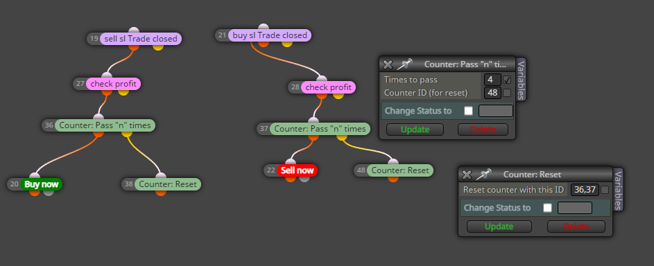Viewport: 654px width, 266px height.
Task: Select the 'sell sl Trade closed' node
Action: point(141,39)
